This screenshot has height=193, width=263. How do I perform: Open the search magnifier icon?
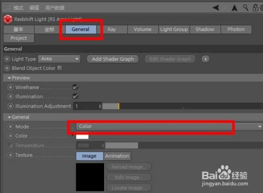click(x=246, y=8)
